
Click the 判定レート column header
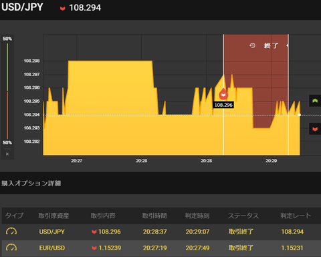coord(296,216)
